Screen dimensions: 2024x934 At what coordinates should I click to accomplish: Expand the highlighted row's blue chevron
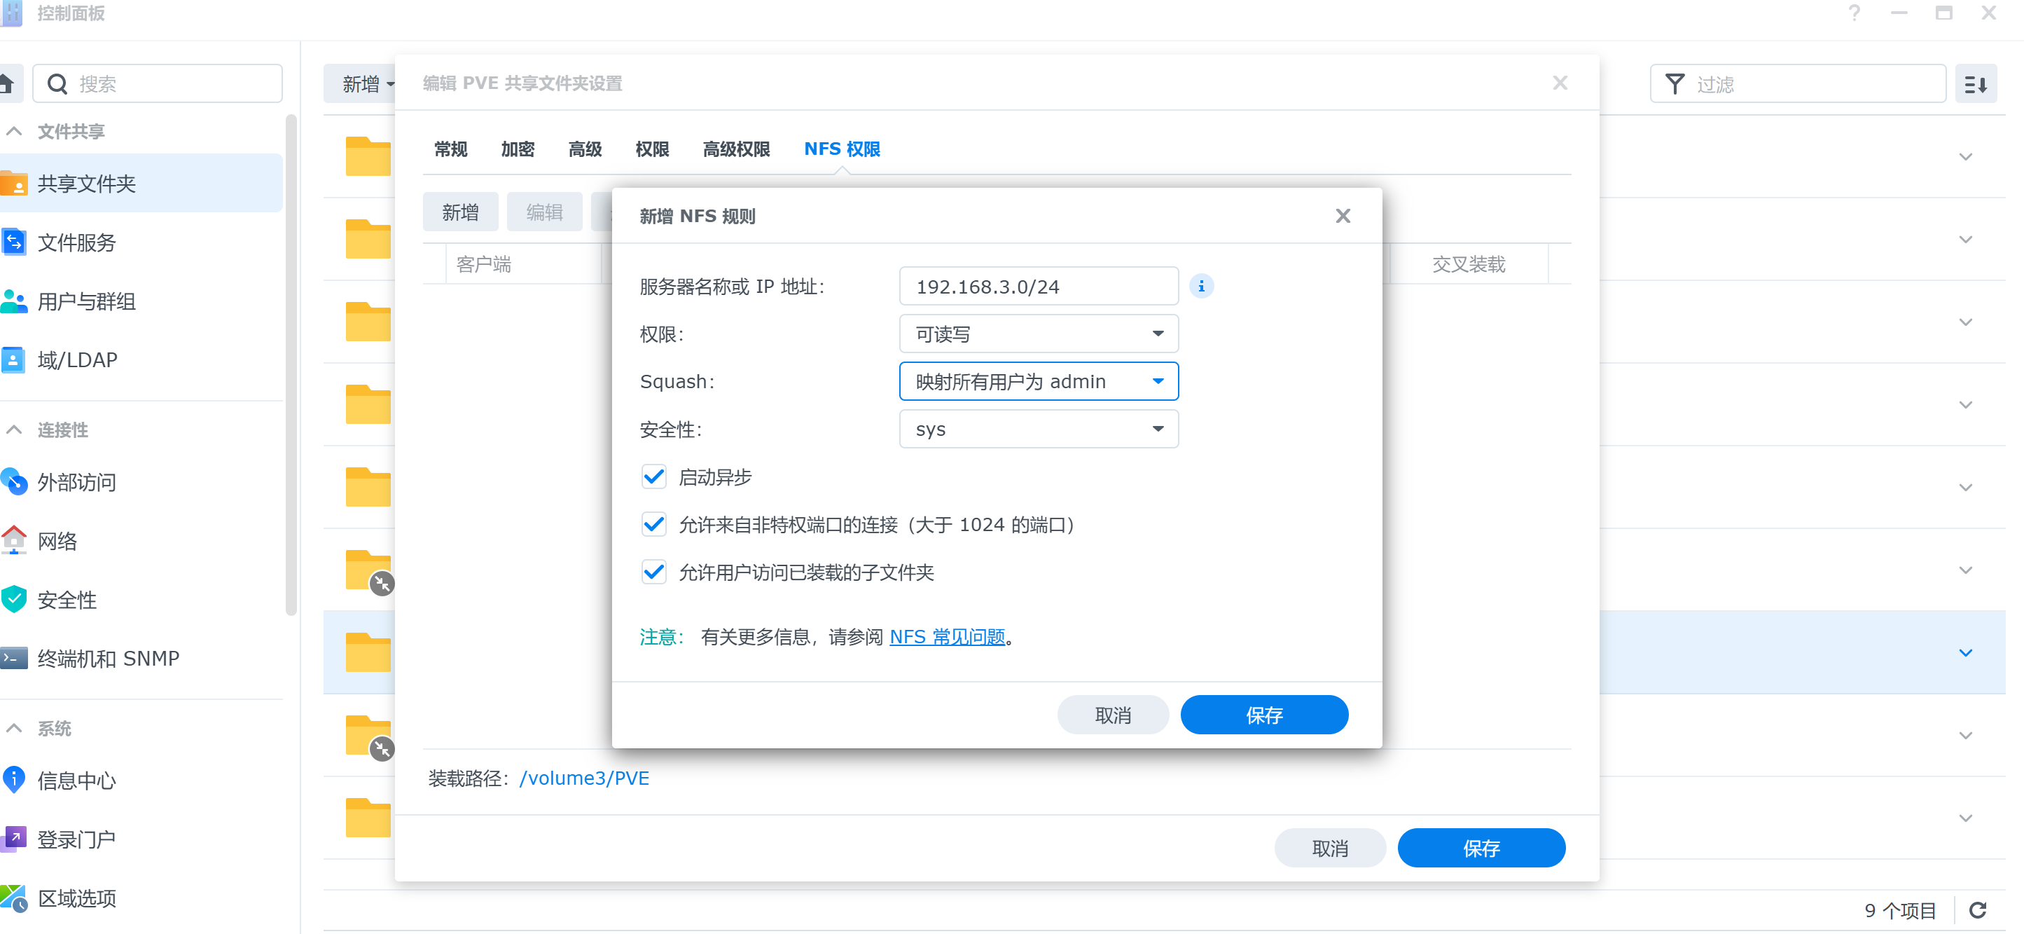coord(1965,652)
